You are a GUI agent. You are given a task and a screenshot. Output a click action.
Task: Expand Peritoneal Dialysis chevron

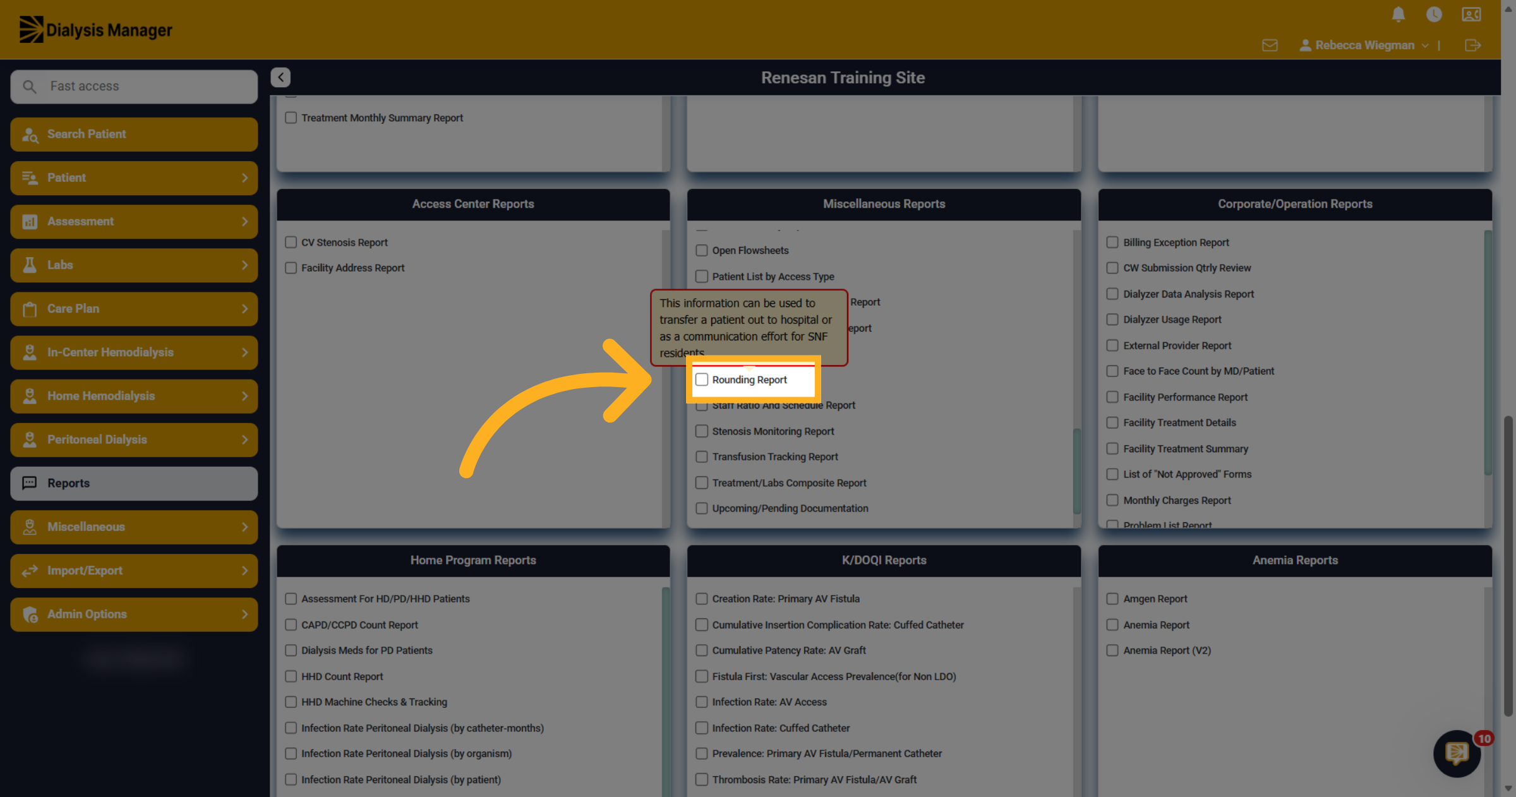pyautogui.click(x=245, y=440)
